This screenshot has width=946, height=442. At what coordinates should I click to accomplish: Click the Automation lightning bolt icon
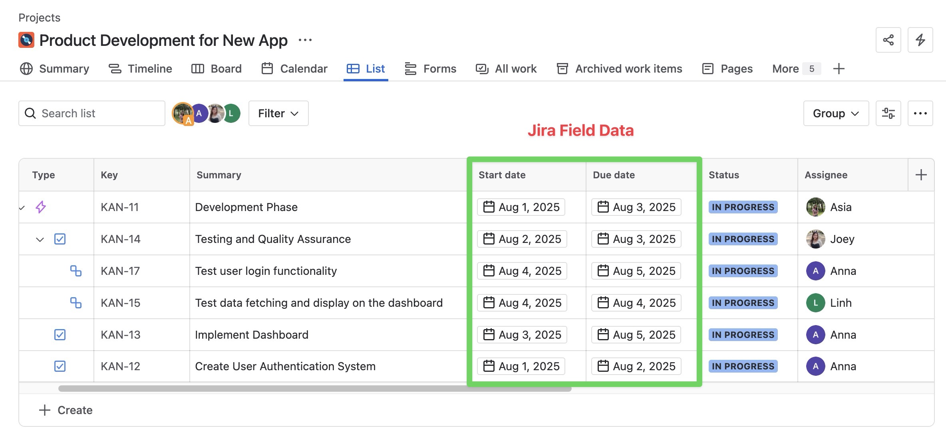pyautogui.click(x=920, y=40)
